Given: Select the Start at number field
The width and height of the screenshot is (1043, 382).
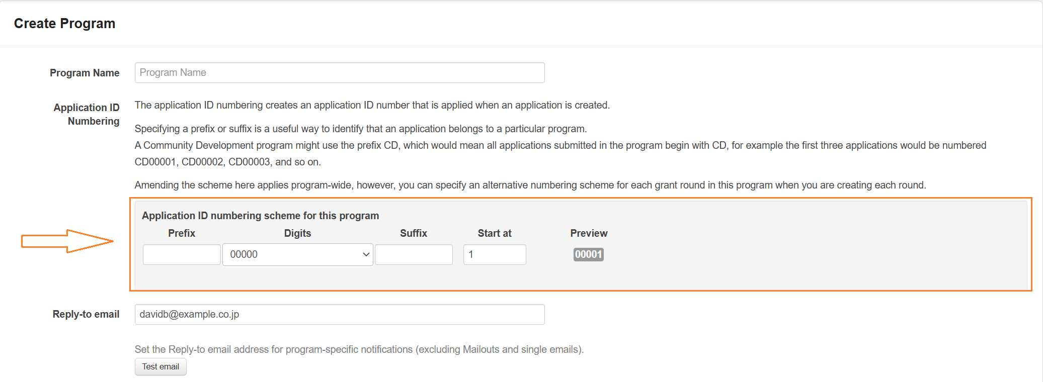Looking at the screenshot, I should [x=494, y=255].
